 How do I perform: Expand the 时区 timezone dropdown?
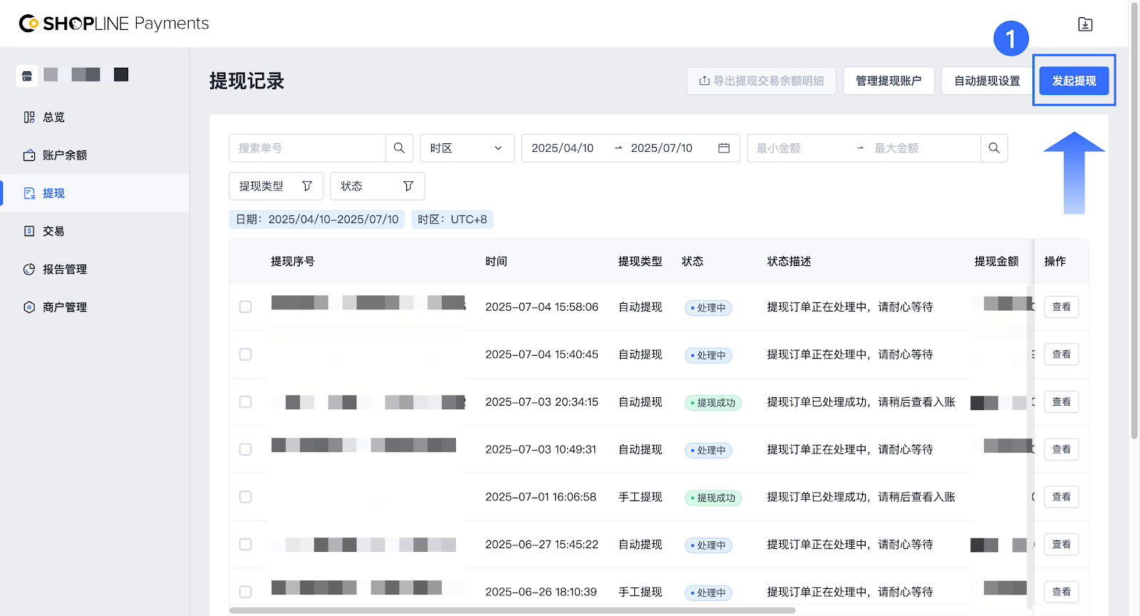click(x=467, y=148)
